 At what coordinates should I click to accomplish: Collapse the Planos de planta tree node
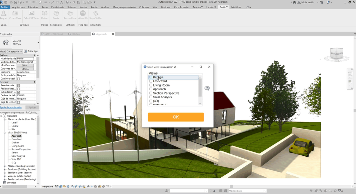pyautogui.click(x=5, y=119)
